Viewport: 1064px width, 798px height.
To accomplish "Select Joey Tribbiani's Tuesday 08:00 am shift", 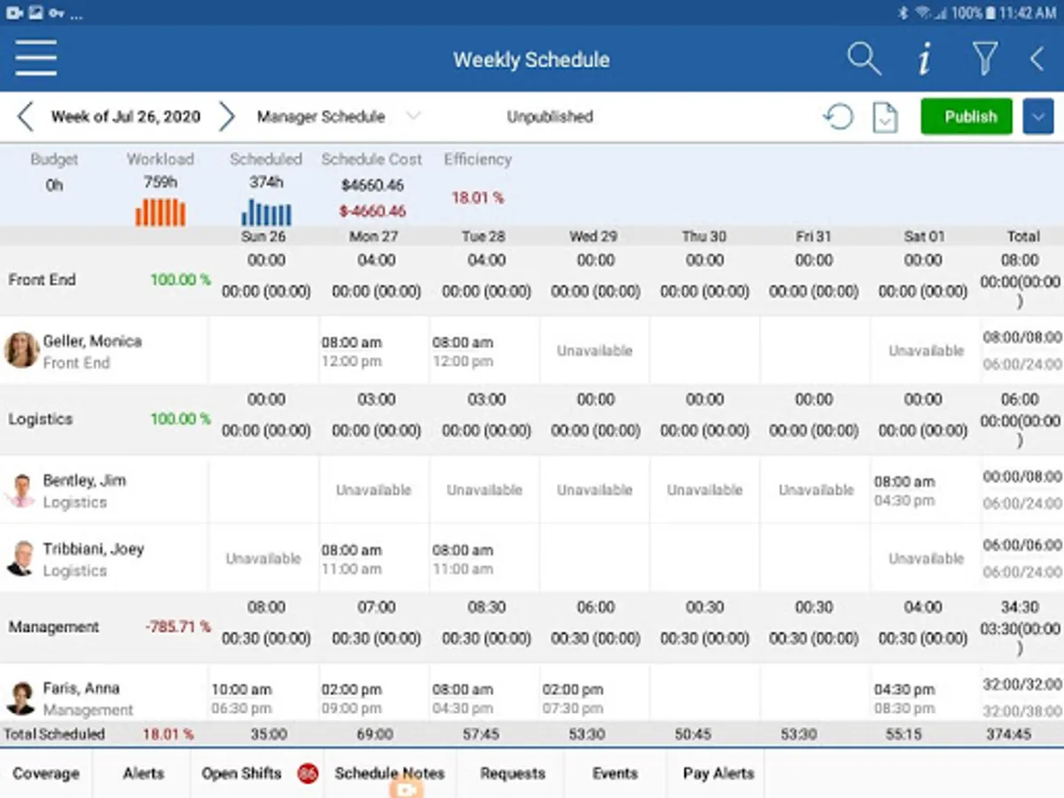I will coord(484,559).
